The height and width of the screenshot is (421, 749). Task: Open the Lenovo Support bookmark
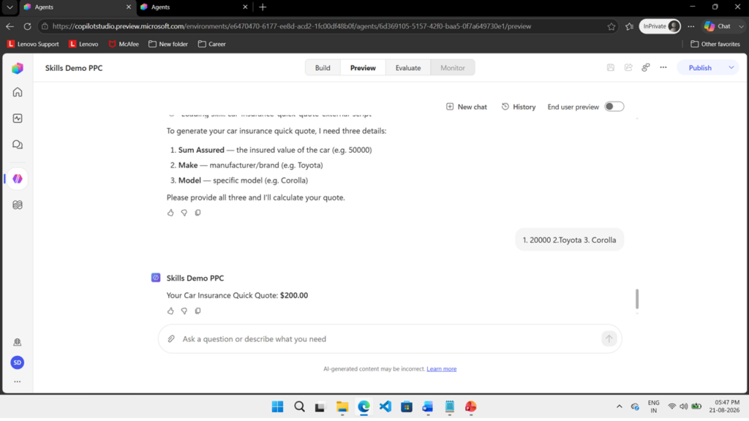(33, 44)
